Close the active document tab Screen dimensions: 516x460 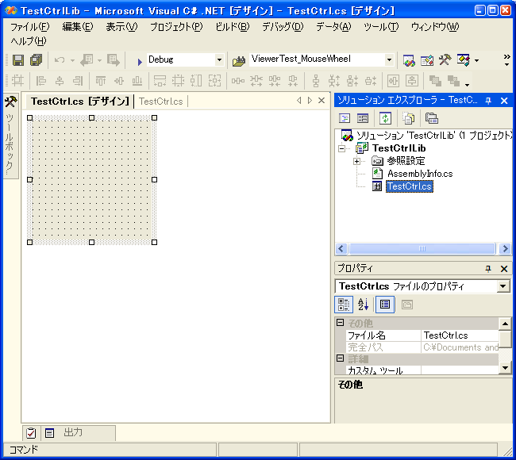(x=322, y=100)
